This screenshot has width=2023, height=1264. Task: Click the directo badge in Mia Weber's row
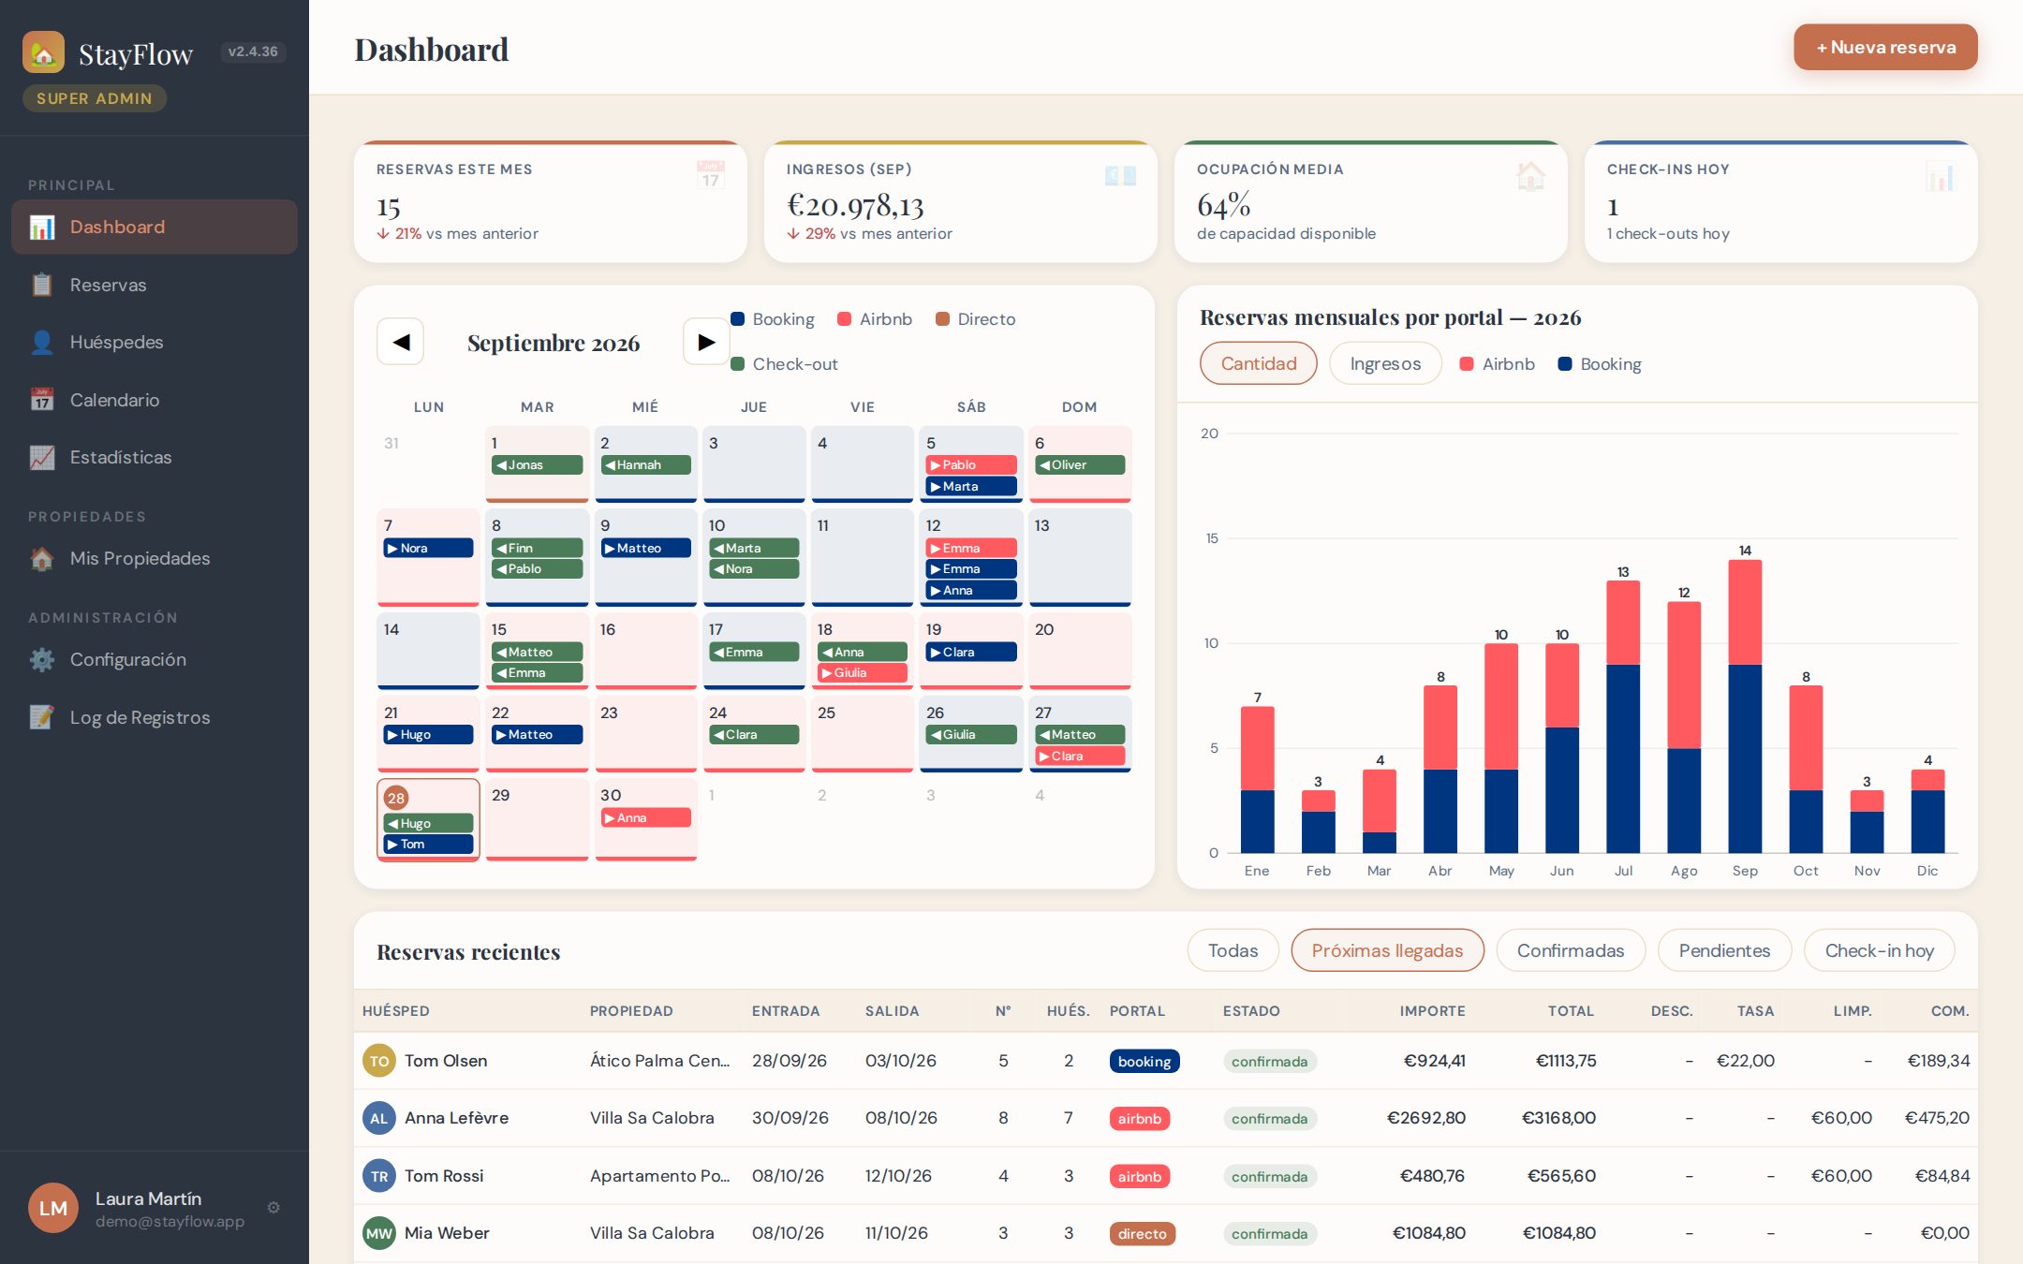coord(1142,1234)
